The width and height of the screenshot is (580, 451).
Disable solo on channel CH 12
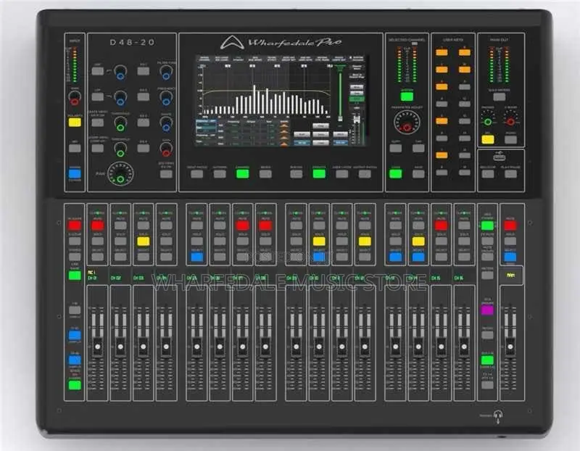pos(365,241)
